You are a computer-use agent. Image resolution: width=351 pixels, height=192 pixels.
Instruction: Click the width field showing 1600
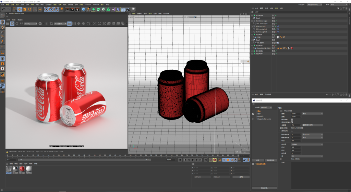(x=296, y=113)
